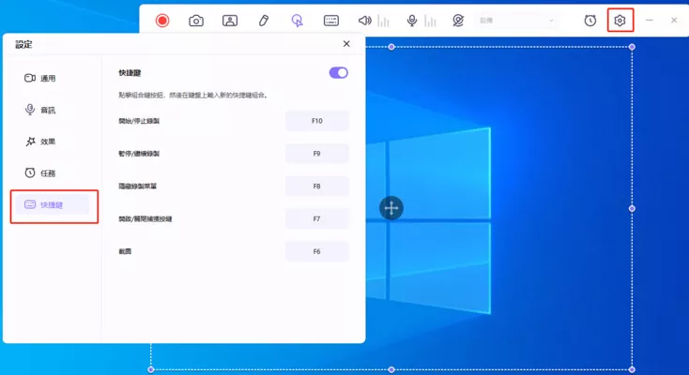Select the pencil annotation tool
This screenshot has height=375, width=689.
(x=264, y=21)
